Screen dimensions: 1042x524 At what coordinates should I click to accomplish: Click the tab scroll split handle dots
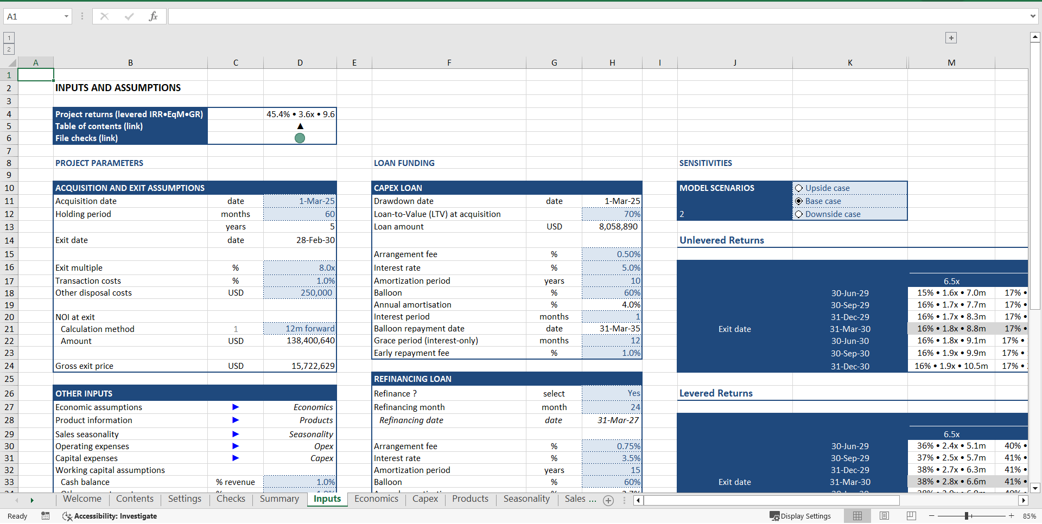(624, 501)
